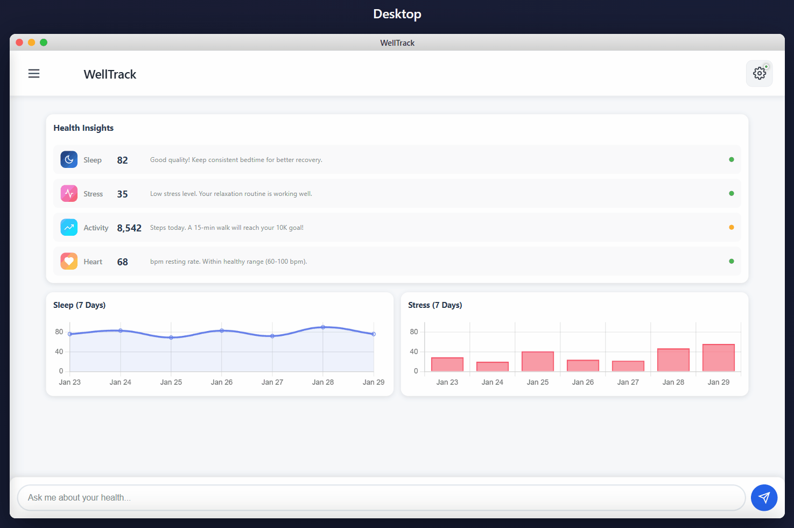Viewport: 794px width, 528px height.
Task: Click the Jan 25 bar in Stress chart
Action: [x=537, y=361]
